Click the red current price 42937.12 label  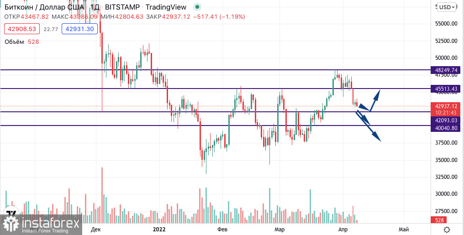447,106
